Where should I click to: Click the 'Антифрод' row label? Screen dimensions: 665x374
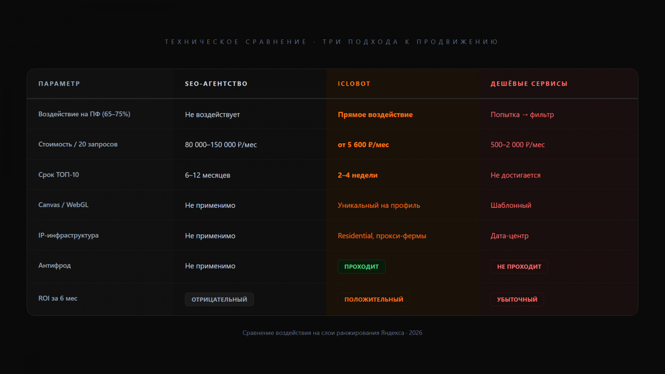[54, 266]
